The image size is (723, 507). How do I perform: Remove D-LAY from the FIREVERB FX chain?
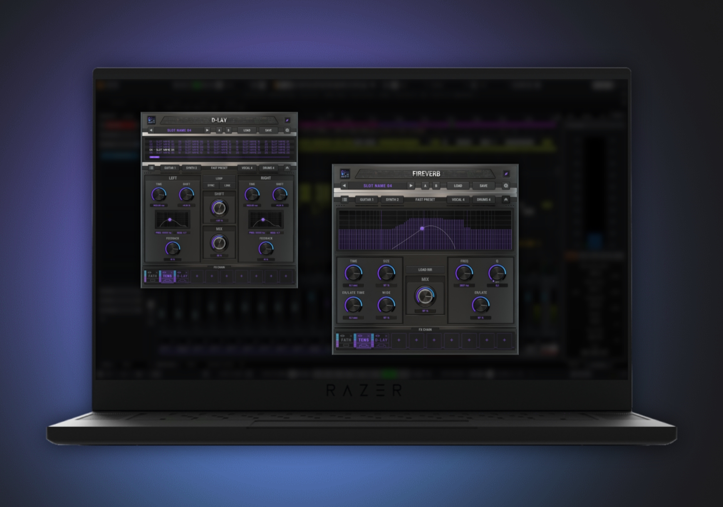tap(386, 336)
